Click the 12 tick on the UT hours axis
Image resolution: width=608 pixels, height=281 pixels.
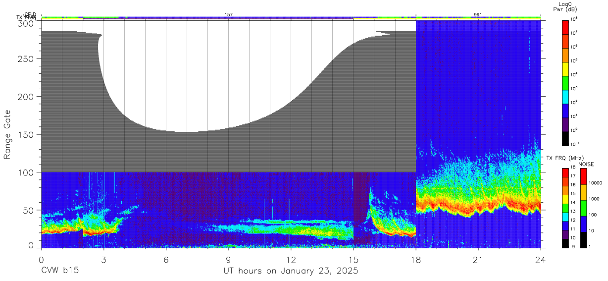(291, 260)
